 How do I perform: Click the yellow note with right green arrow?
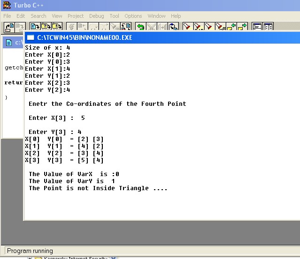242,27
